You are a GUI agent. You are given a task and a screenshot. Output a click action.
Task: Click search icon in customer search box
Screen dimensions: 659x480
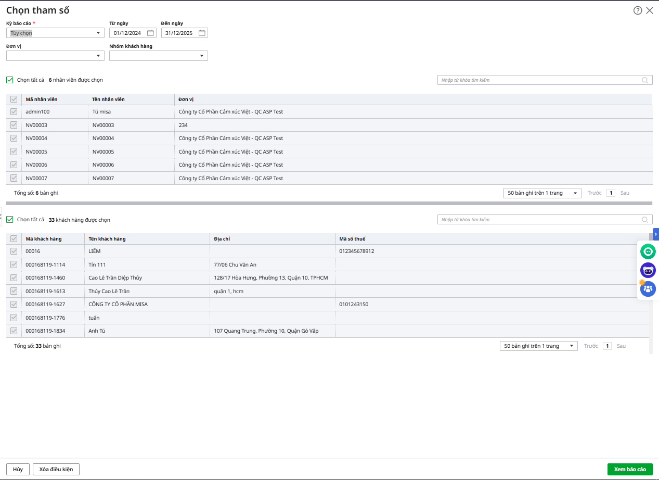click(x=645, y=220)
